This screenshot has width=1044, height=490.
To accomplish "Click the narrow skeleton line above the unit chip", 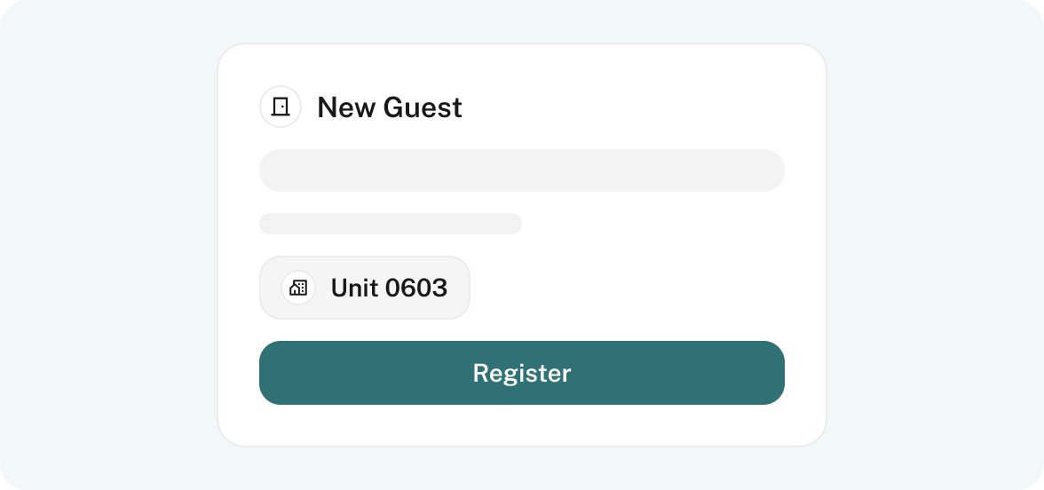I will click(x=391, y=224).
